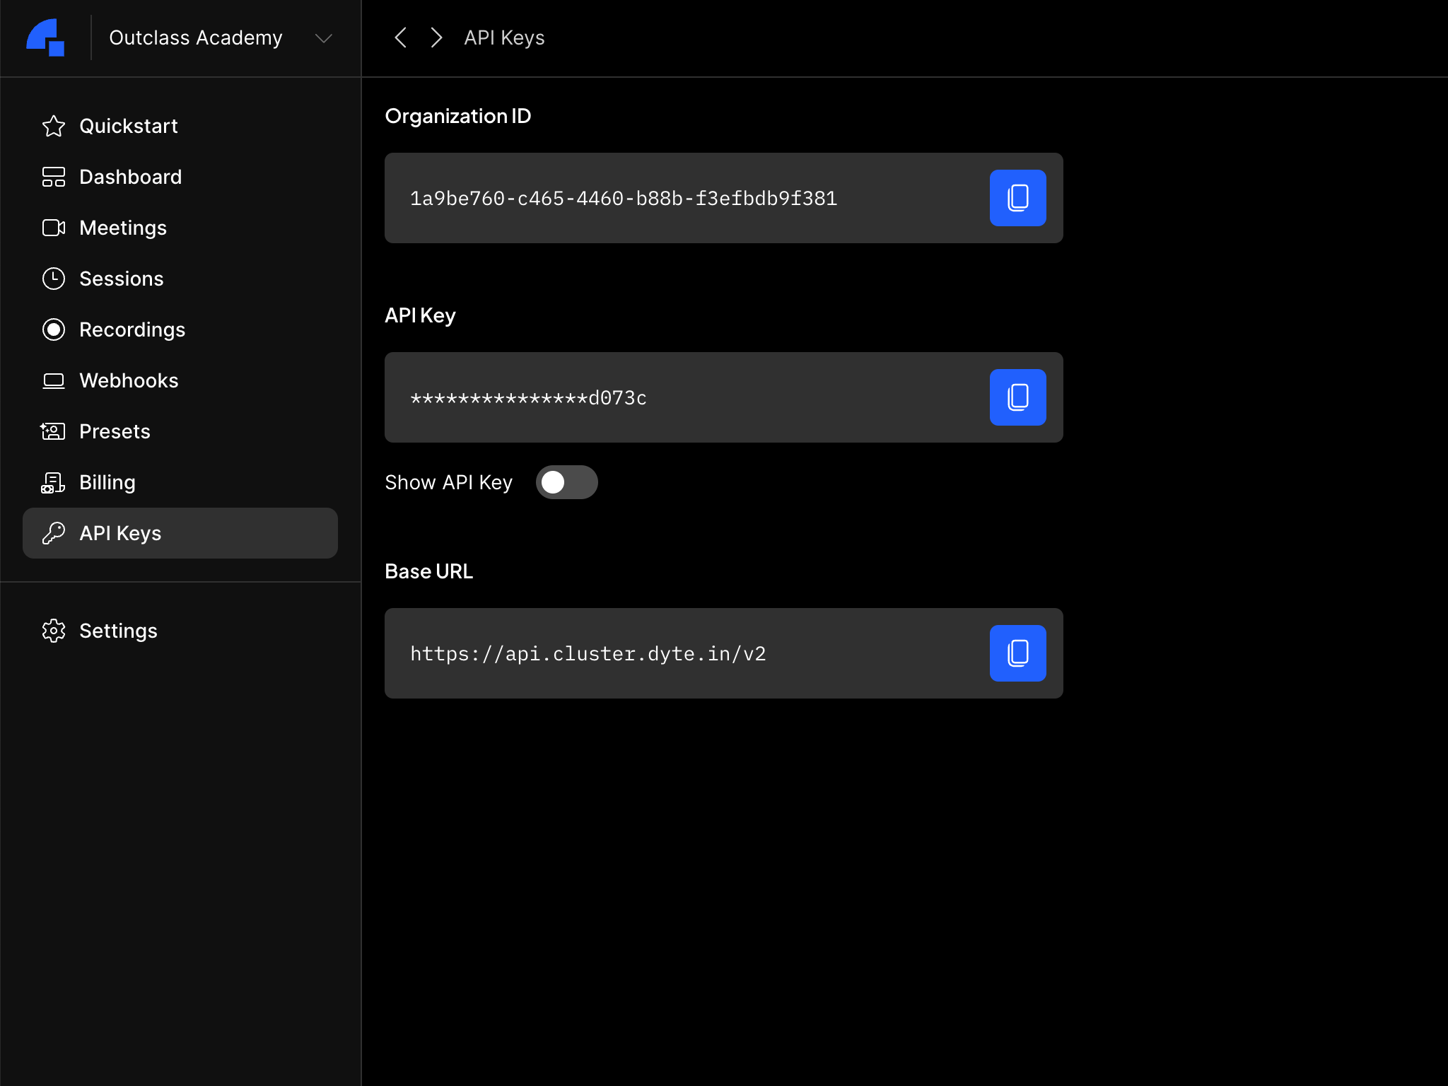Screen dimensions: 1448x1086
Task: Open the Webhooks page
Action: tap(129, 380)
